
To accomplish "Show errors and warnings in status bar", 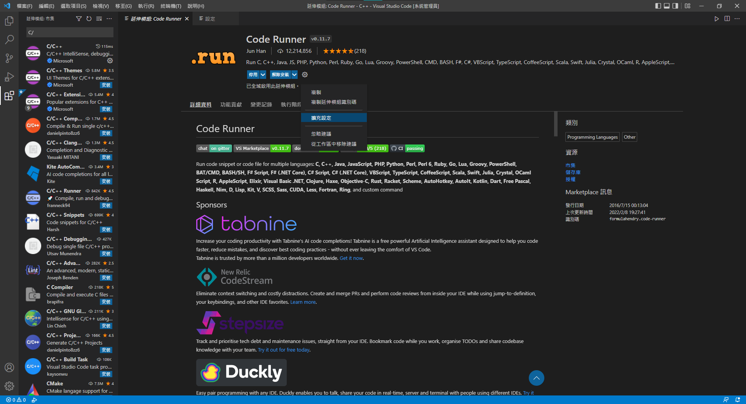I will [16, 400].
